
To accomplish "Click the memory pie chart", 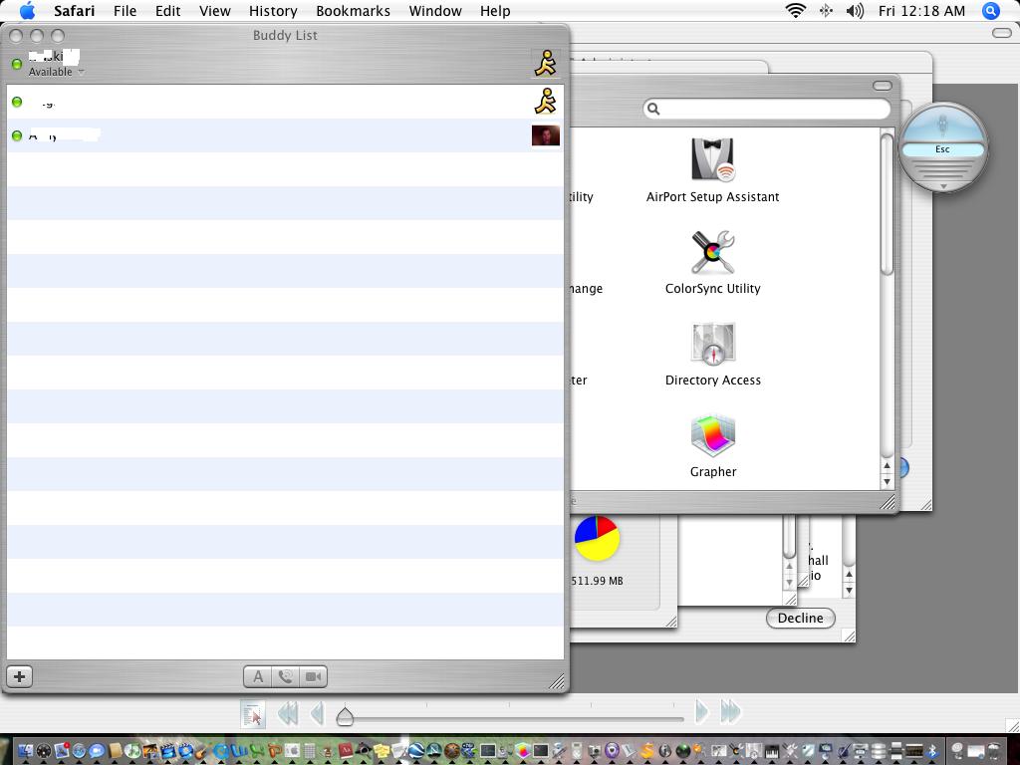I will point(597,538).
